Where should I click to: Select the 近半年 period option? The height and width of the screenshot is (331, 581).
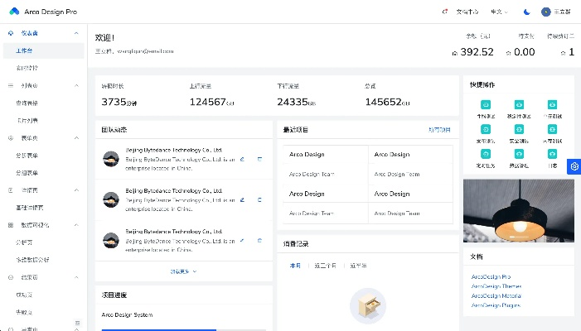[x=358, y=266]
